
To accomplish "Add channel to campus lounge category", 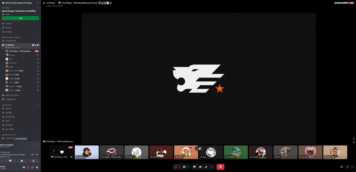I will click(38, 37).
